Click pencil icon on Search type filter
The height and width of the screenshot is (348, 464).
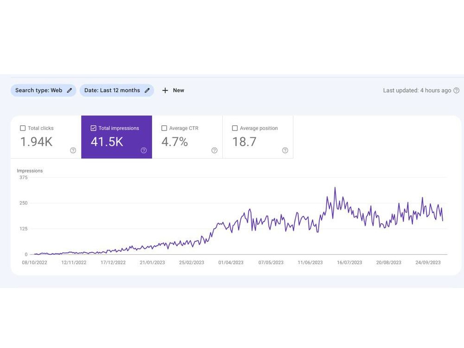click(69, 90)
